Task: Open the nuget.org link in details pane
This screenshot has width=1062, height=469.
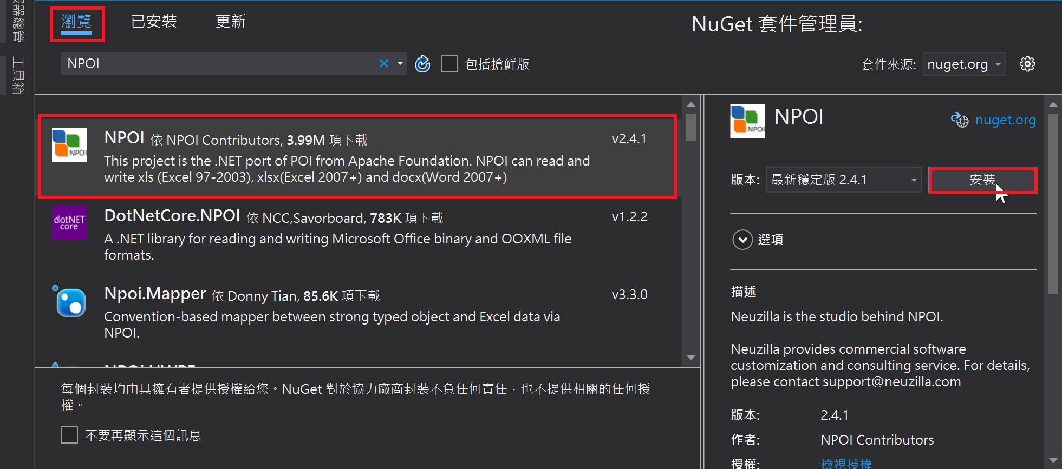Action: coord(1005,120)
